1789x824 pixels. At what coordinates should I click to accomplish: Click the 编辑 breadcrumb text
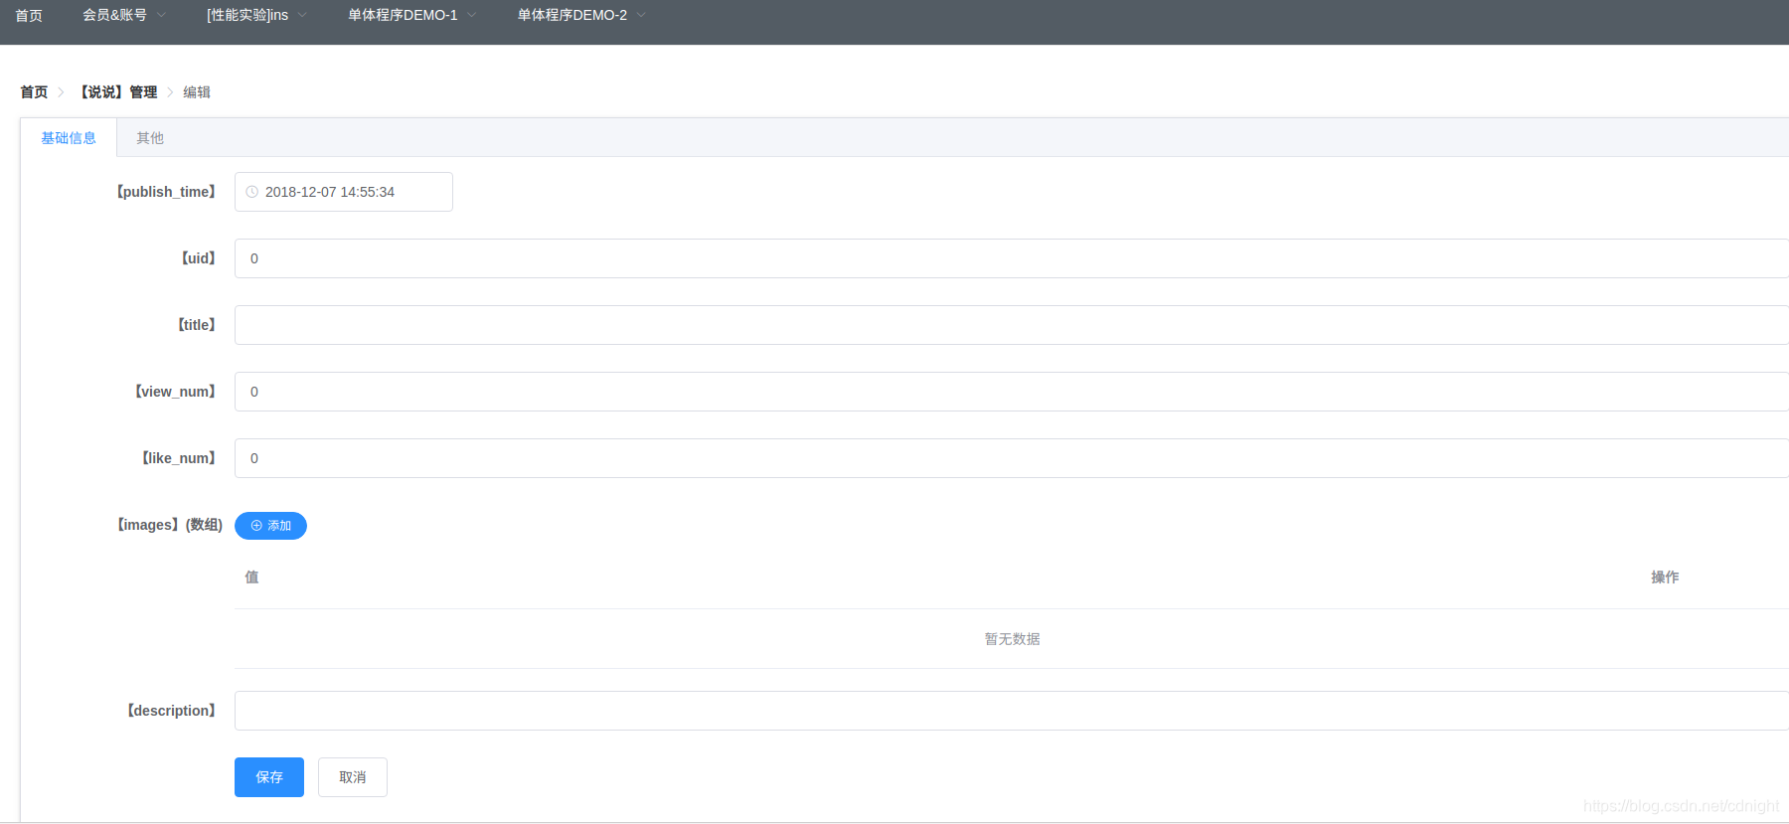pyautogui.click(x=197, y=91)
